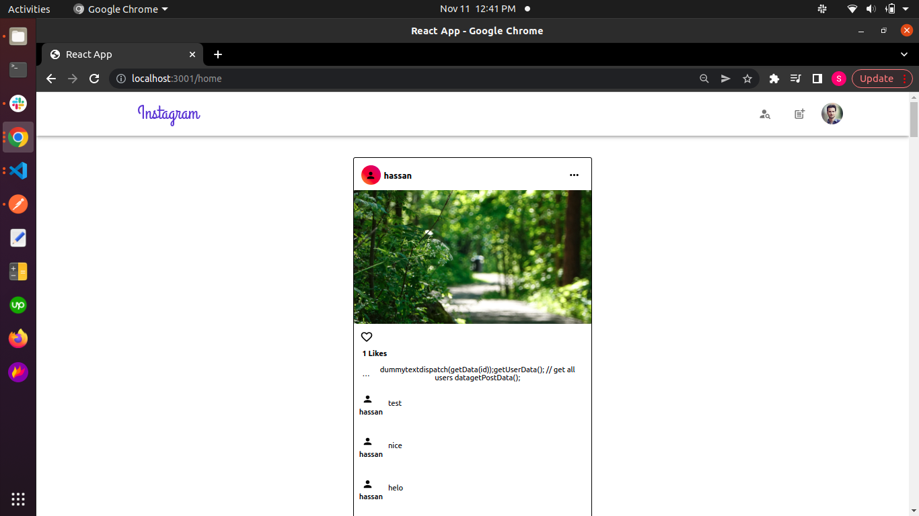The image size is (919, 516).
Task: Open the Chrome profile 'S' avatar
Action: coord(838,79)
